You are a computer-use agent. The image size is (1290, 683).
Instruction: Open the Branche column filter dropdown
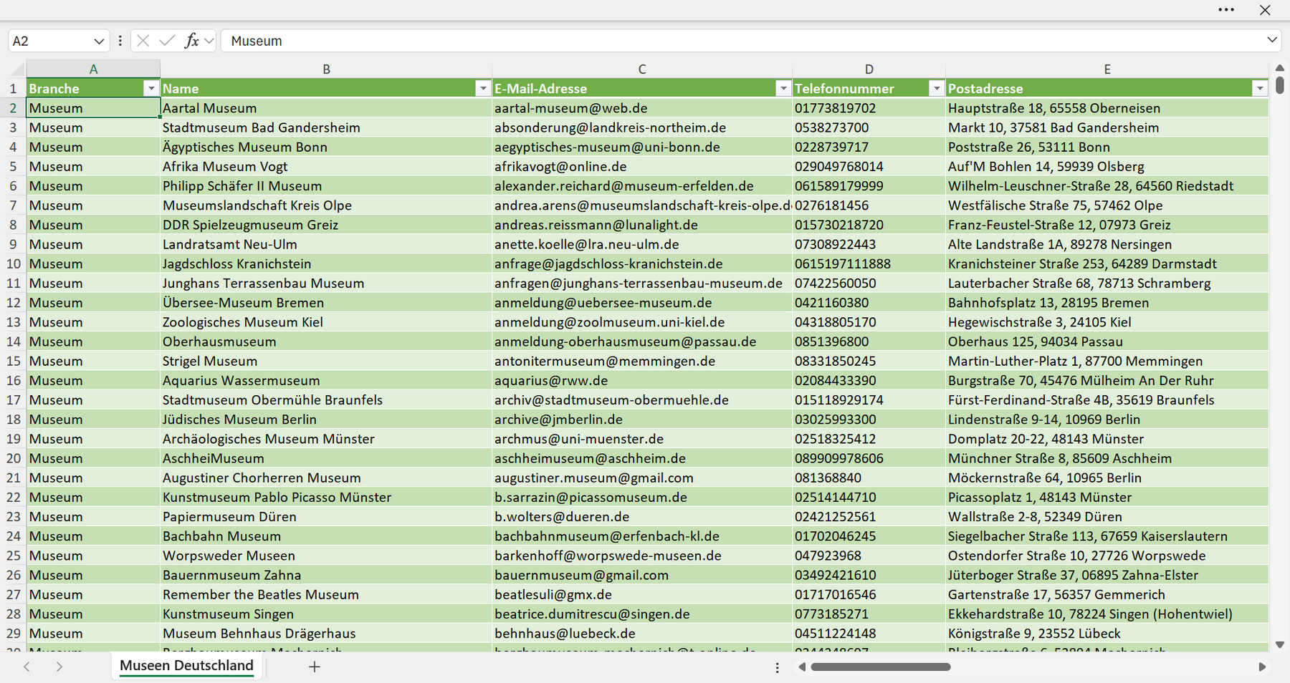pos(150,88)
